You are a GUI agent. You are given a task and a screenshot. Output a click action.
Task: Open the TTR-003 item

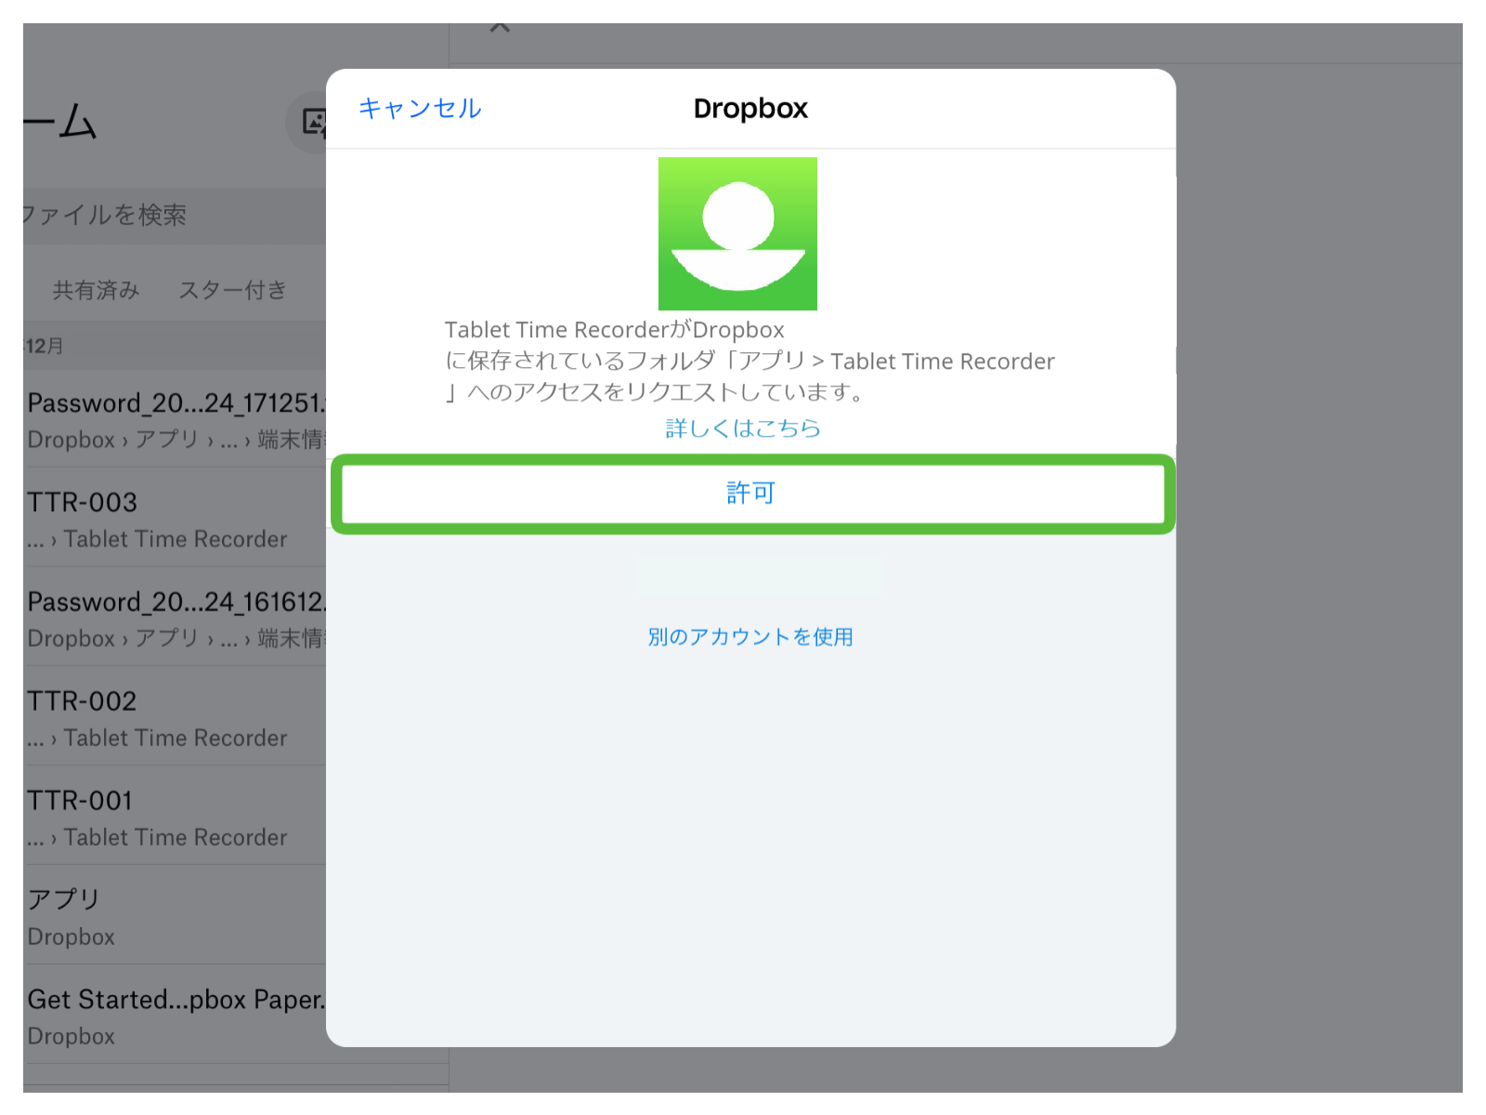coord(175,519)
